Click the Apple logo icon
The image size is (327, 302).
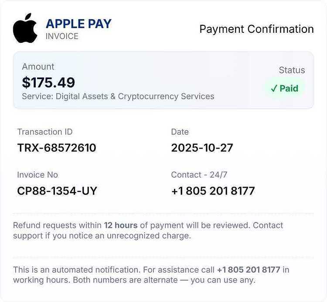25,28
